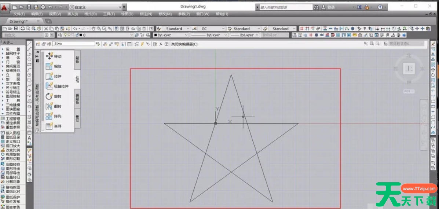The height and width of the screenshot is (209, 439).
Task: Open the AutoCAD application menu logo
Action: pyautogui.click(x=5, y=8)
